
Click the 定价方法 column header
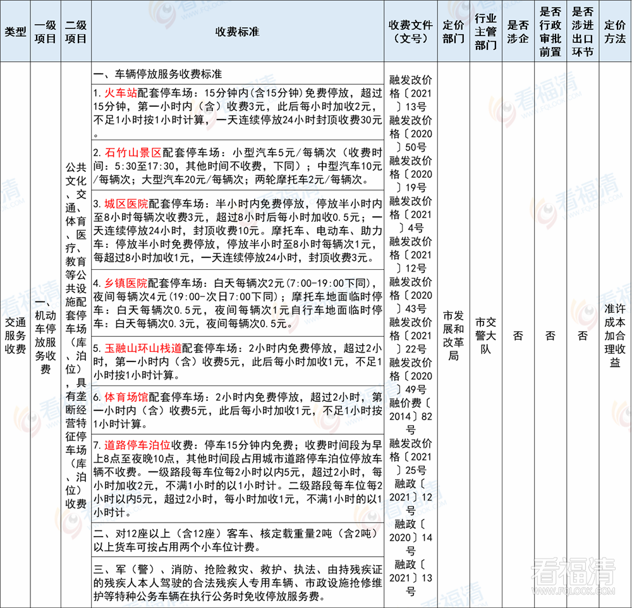(615, 32)
